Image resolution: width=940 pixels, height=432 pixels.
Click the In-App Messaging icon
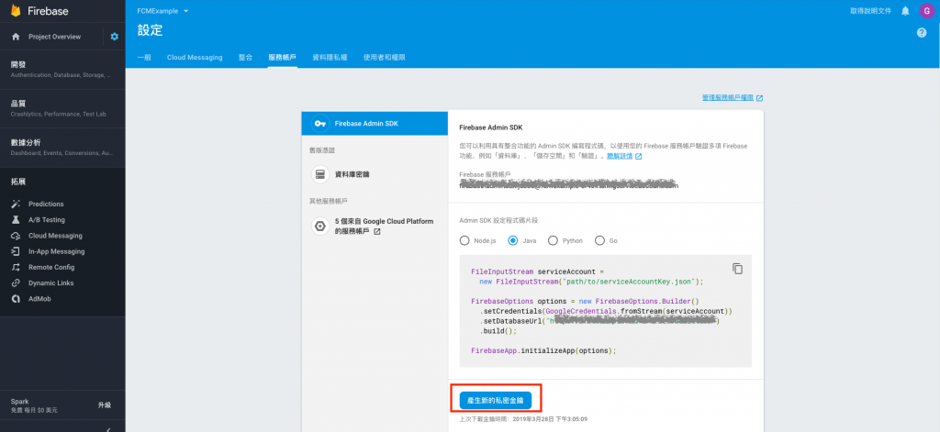point(17,251)
